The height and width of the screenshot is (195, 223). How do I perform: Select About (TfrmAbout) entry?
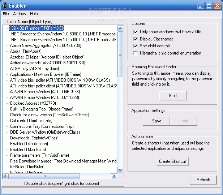click(26, 51)
